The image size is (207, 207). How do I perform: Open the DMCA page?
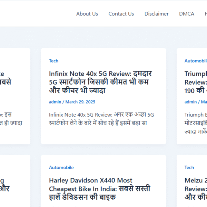pos(187,14)
